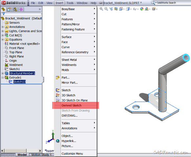Open the DimXpertManager tab icon

click(21, 9)
